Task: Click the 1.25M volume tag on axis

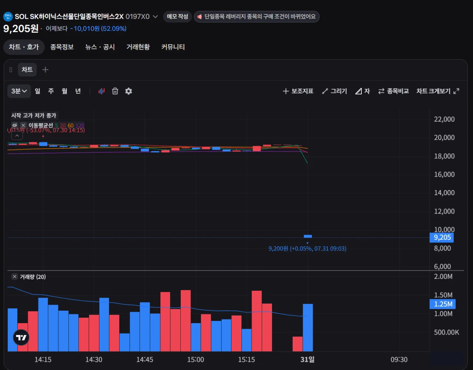Action: pyautogui.click(x=443, y=304)
